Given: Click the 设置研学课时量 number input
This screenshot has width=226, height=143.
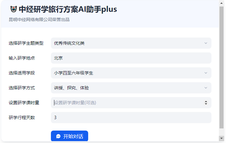Looking at the screenshot, I should [x=131, y=103].
